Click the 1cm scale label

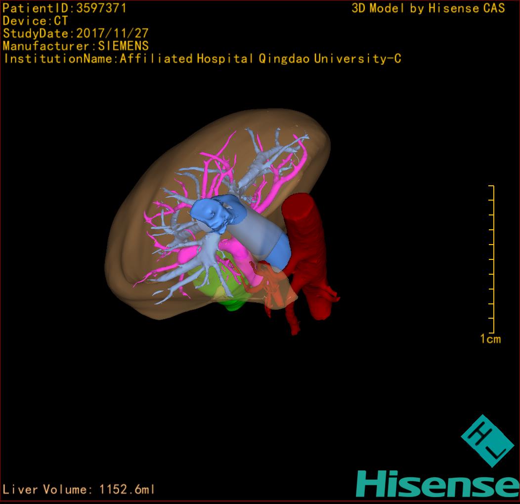pos(490,339)
